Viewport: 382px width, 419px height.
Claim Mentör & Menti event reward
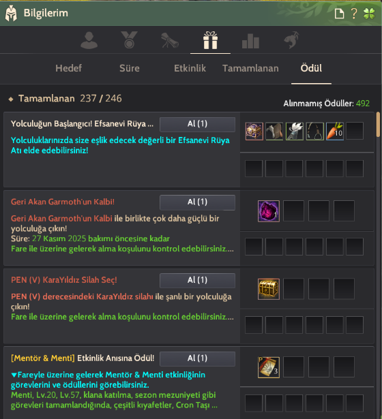coord(197,358)
